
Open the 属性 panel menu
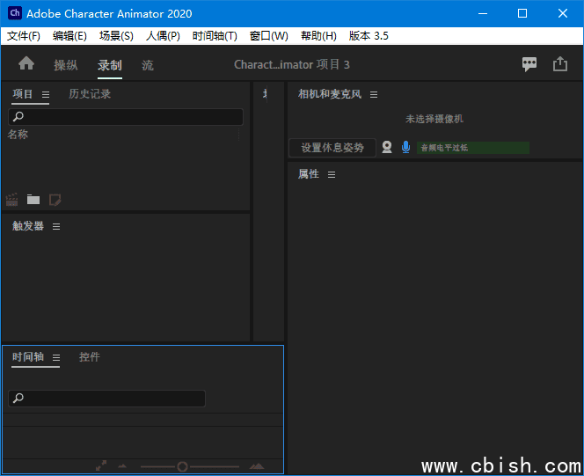332,175
